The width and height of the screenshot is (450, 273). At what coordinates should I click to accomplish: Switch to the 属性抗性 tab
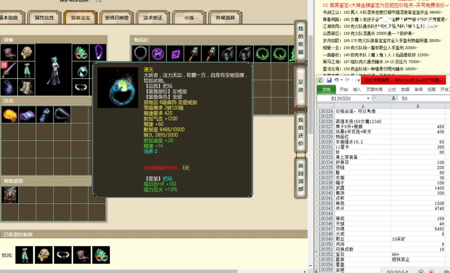44,18
